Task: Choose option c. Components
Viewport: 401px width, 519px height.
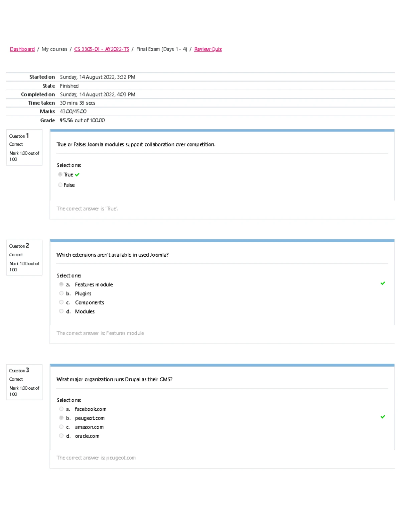Action: pyautogui.click(x=61, y=302)
